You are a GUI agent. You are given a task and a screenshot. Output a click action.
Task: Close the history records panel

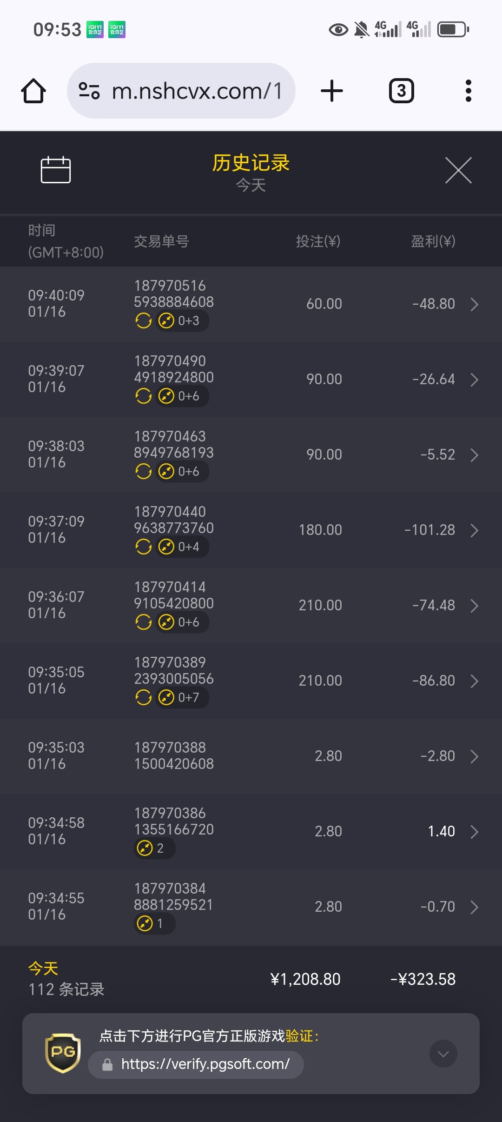[458, 170]
